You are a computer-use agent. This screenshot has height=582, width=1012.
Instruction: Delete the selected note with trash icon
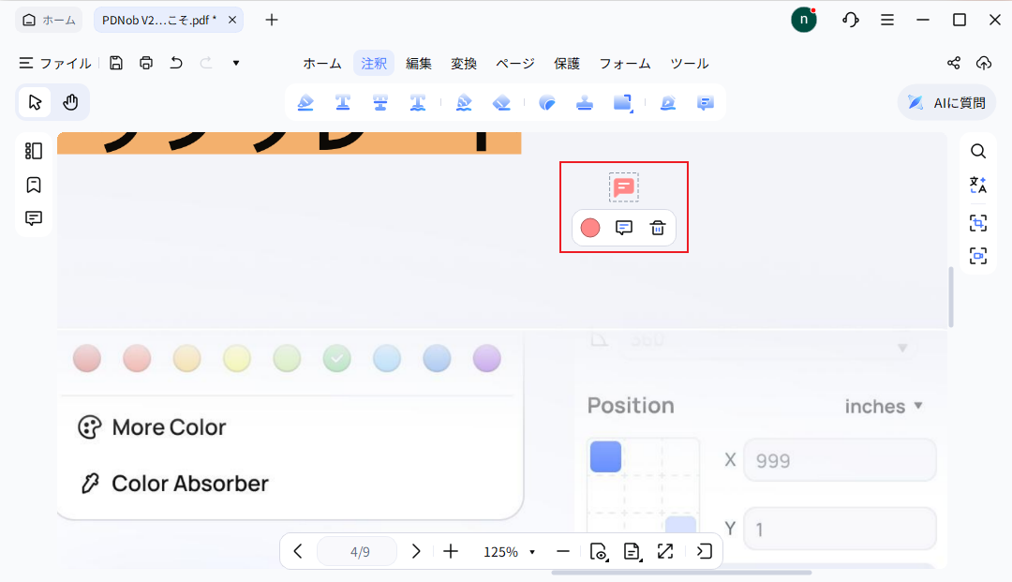click(x=658, y=228)
